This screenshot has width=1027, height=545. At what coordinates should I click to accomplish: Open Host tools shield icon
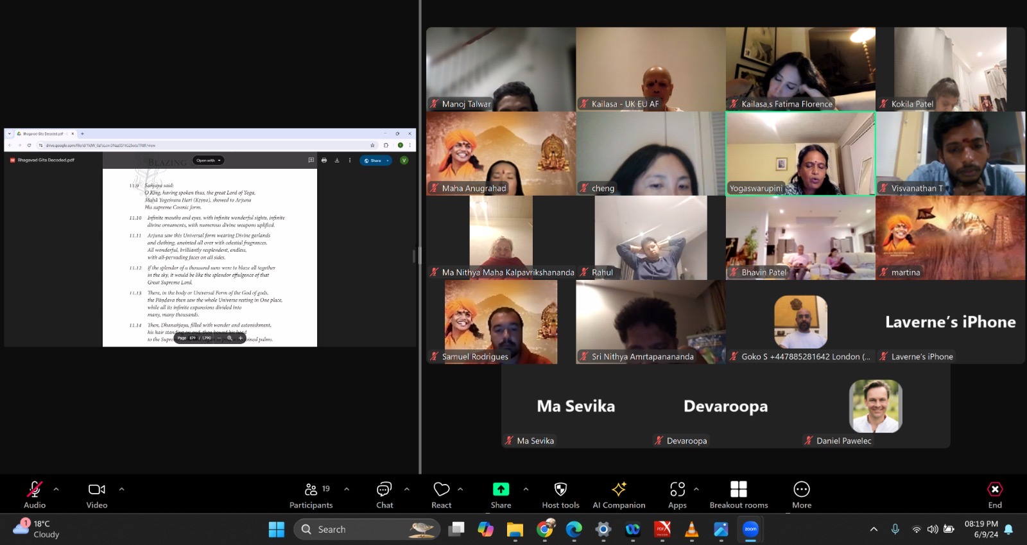560,495
